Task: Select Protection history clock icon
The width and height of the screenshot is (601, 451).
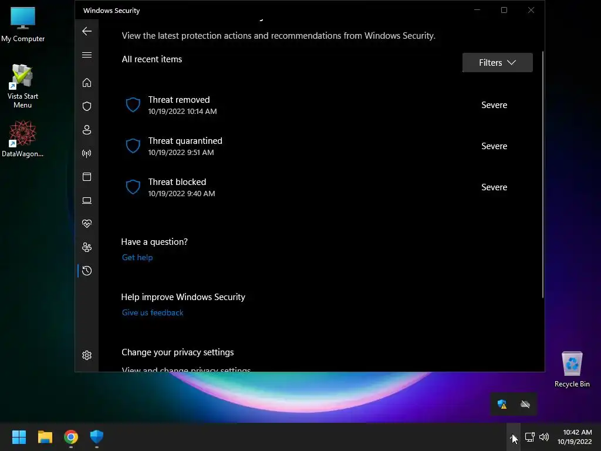Action: point(87,271)
